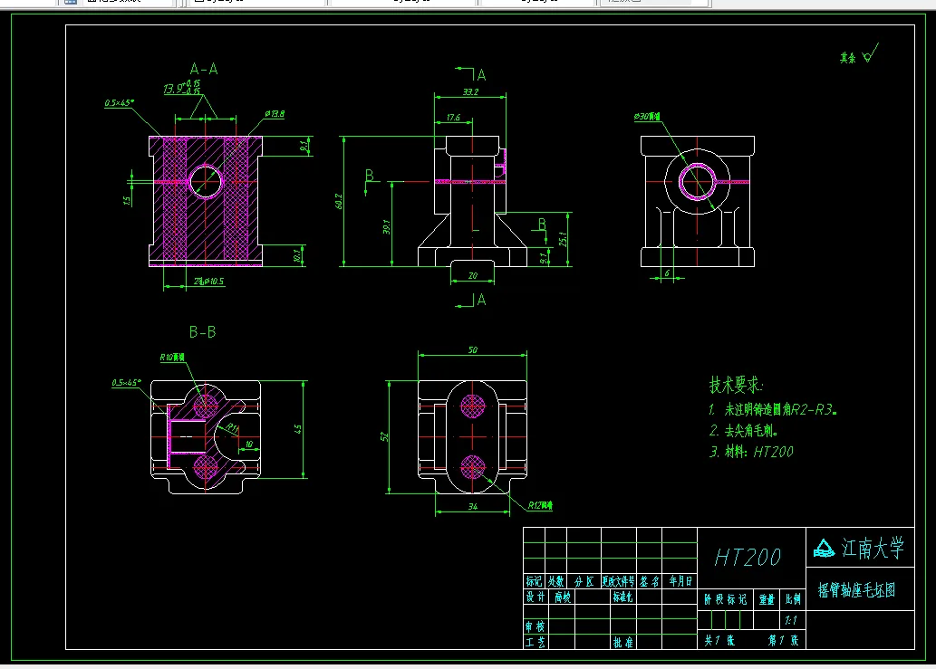Click the 设计 cell in title block
This screenshot has width=936, height=669.
click(x=535, y=597)
